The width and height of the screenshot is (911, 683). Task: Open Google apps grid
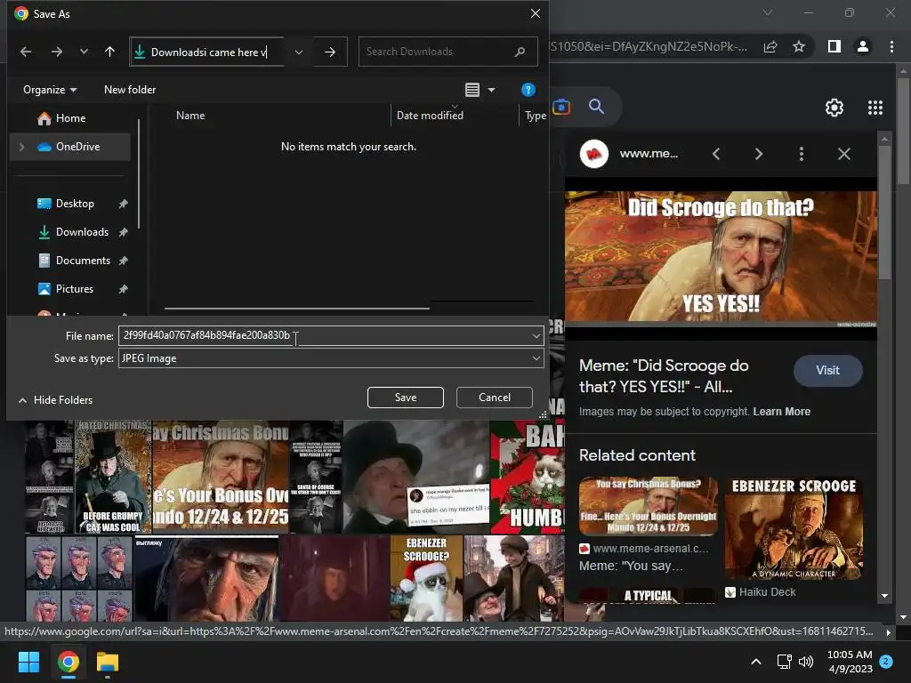point(875,108)
